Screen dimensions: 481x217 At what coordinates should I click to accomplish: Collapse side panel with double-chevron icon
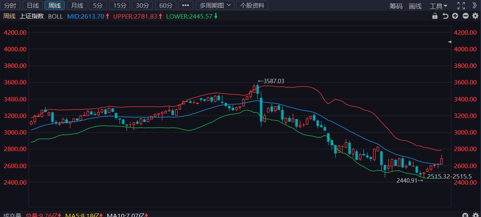pos(474,6)
